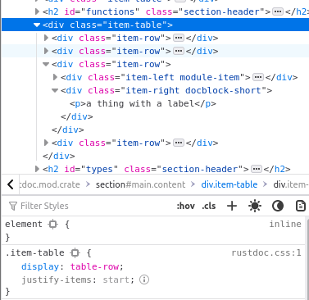
Task: Click ellipsis badge in item-left module-item row
Action: point(258,77)
